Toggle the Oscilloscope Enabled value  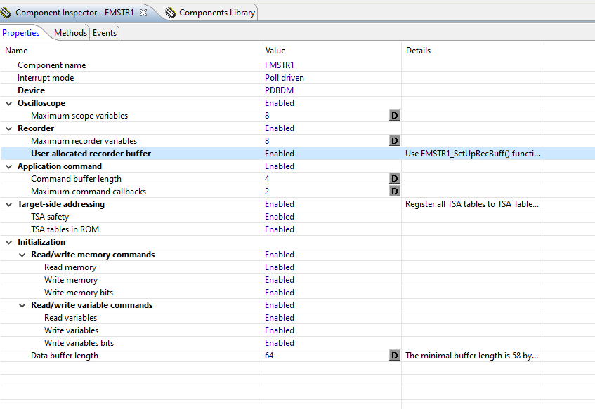(x=280, y=103)
